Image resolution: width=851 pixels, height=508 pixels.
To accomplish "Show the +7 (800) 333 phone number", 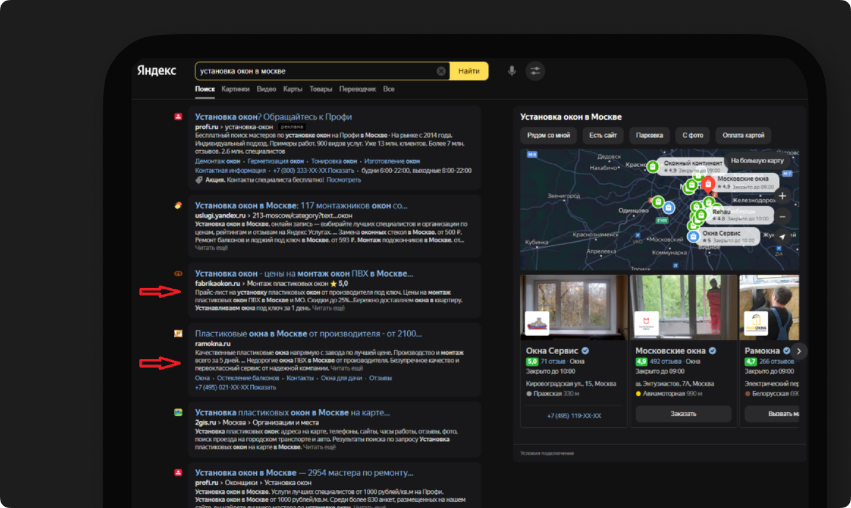I will (314, 171).
